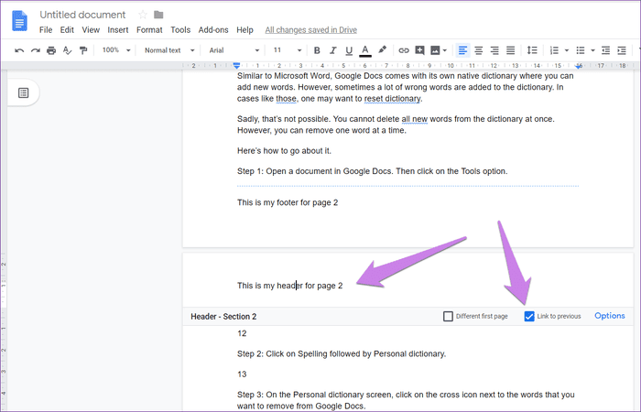Open the Help menu
The width and height of the screenshot is (641, 412).
(244, 30)
